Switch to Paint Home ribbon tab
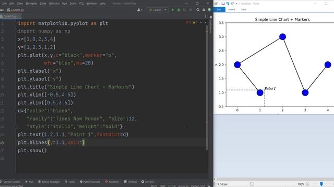Image resolution: width=334 pixels, height=187 pixels. (x=232, y=9)
